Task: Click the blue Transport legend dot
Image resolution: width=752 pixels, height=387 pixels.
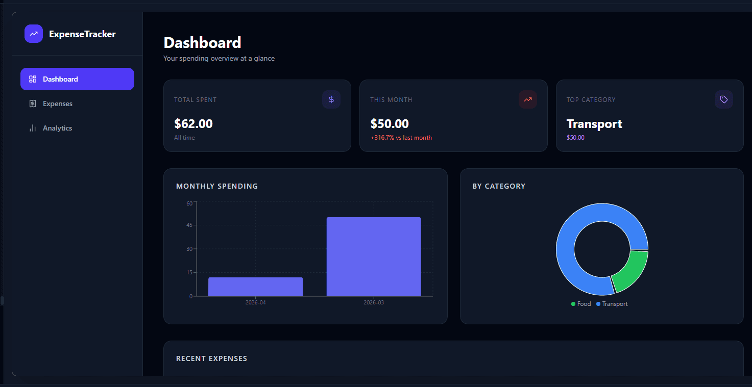Action: pyautogui.click(x=598, y=304)
